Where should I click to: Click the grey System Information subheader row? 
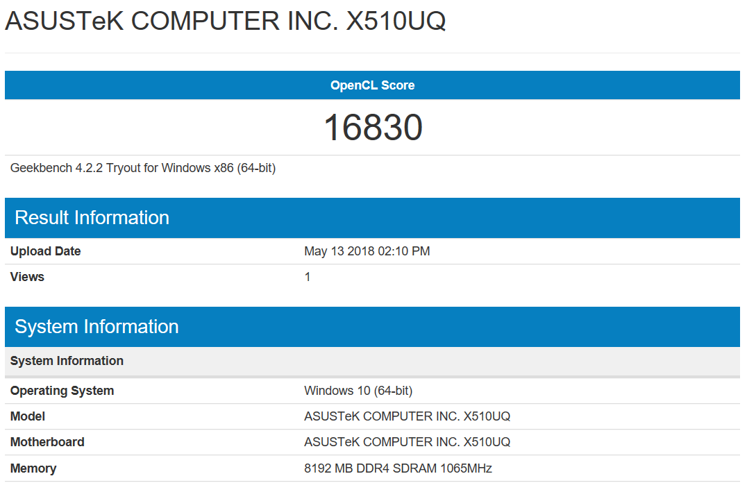(x=67, y=361)
